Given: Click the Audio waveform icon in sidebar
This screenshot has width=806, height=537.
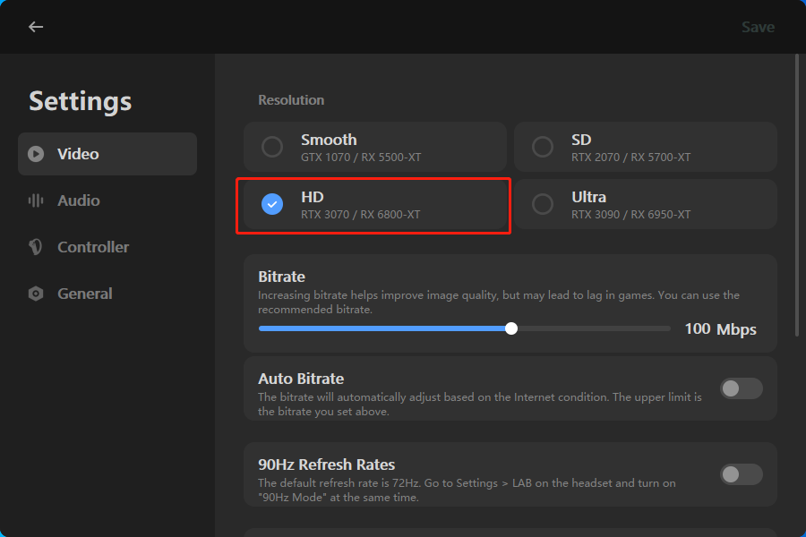Looking at the screenshot, I should (x=36, y=200).
